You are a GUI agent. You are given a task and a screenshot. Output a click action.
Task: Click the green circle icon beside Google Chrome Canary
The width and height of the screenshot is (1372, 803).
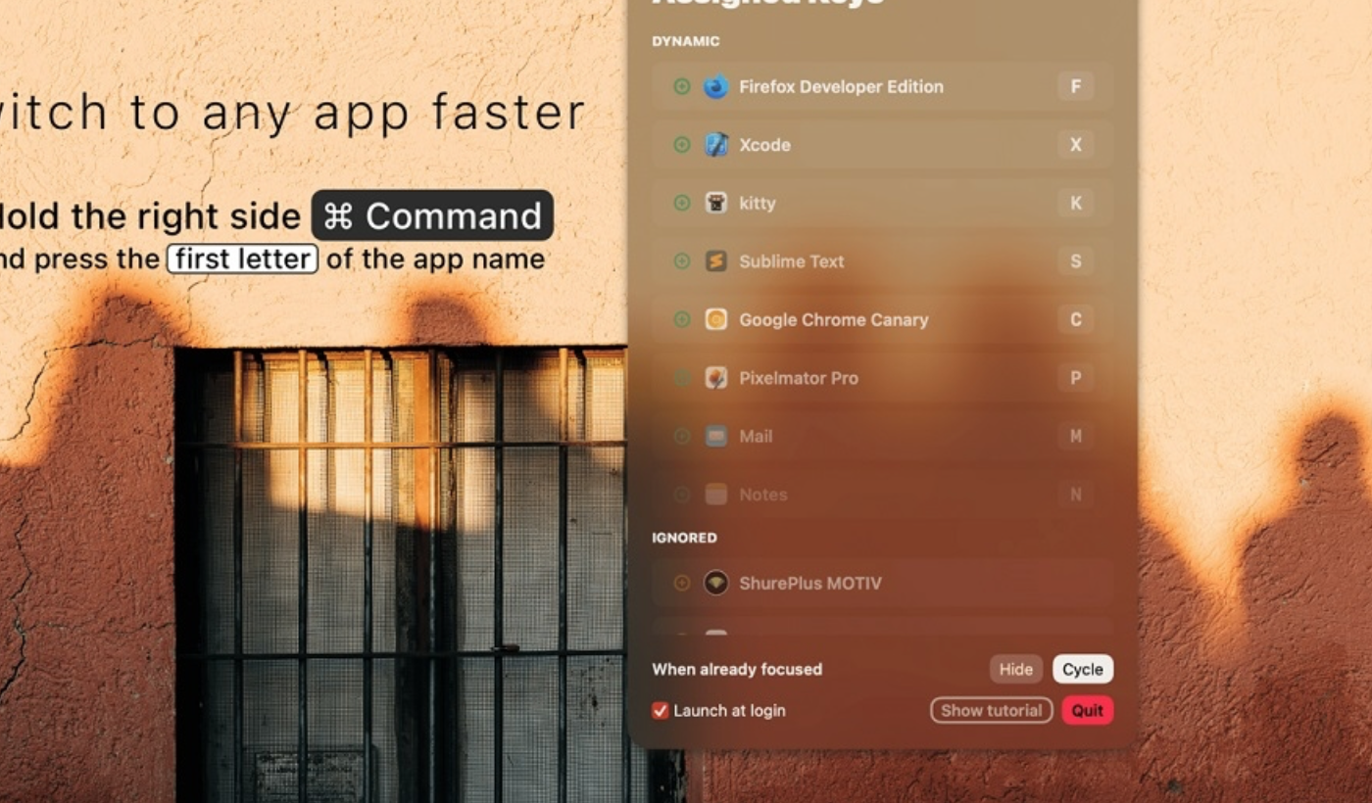pyautogui.click(x=682, y=319)
